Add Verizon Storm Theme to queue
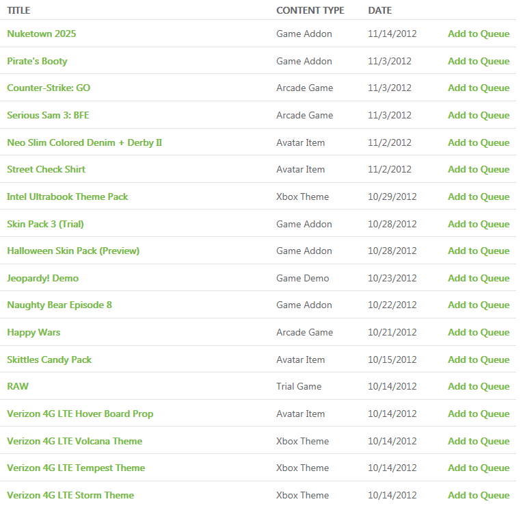 479,495
